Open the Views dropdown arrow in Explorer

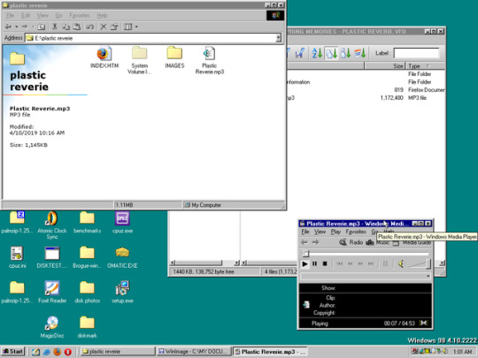tap(136, 27)
